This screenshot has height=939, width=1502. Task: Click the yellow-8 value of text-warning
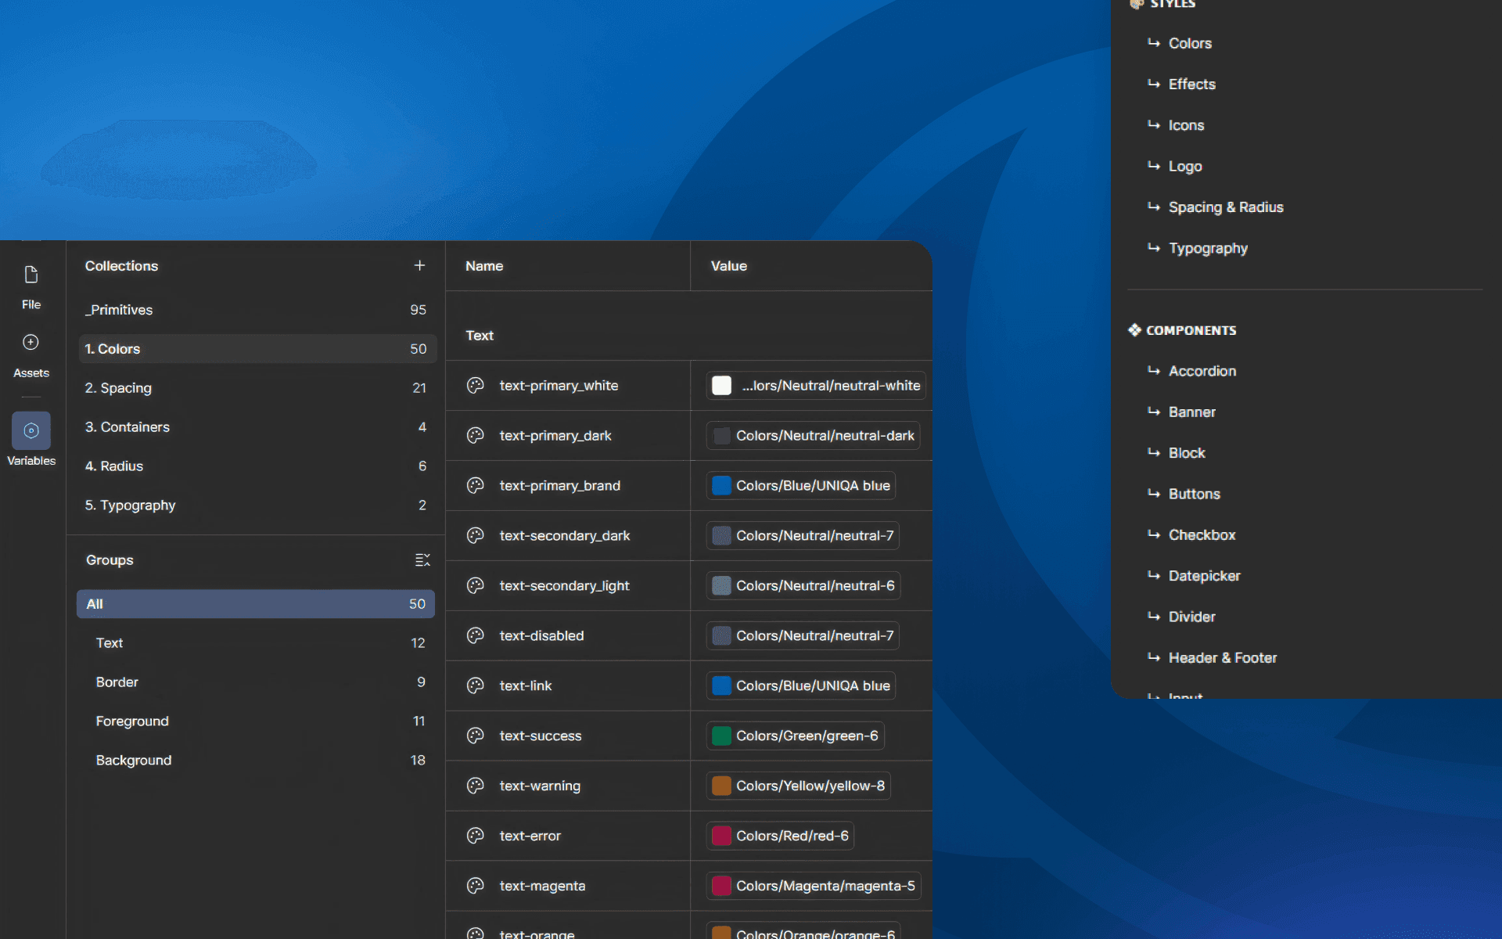799,786
